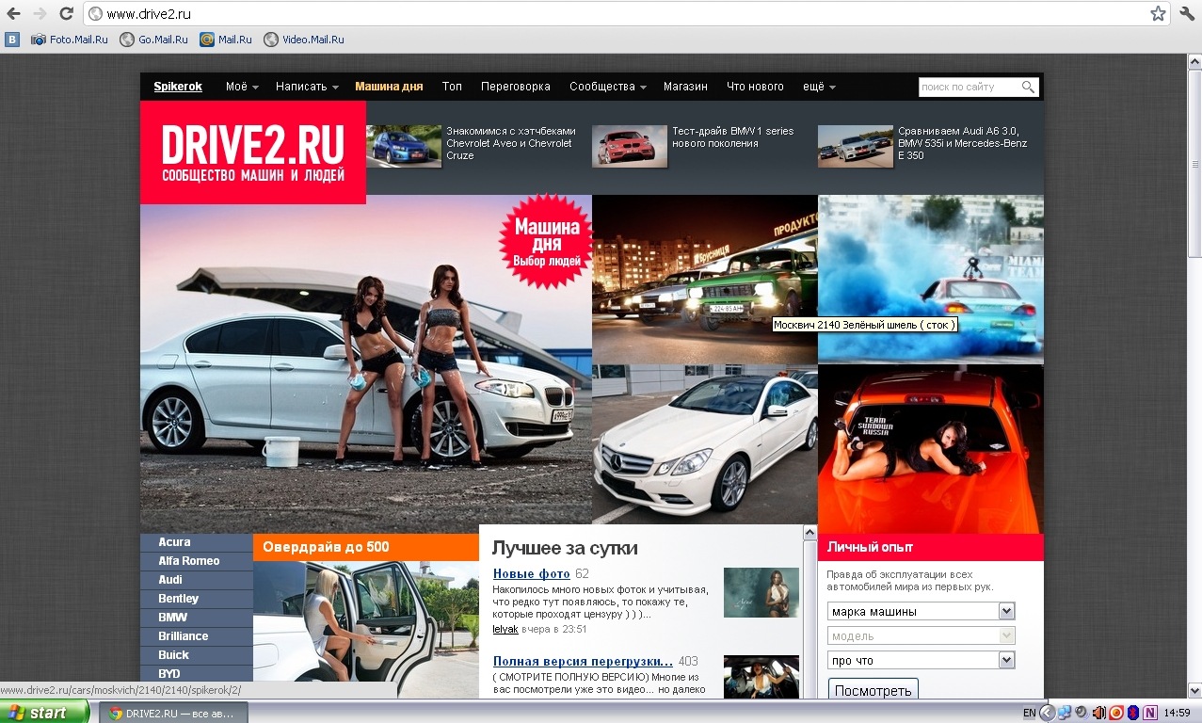This screenshot has height=723, width=1202.
Task: Open the orange Team Sundown car photo
Action: 931,449
